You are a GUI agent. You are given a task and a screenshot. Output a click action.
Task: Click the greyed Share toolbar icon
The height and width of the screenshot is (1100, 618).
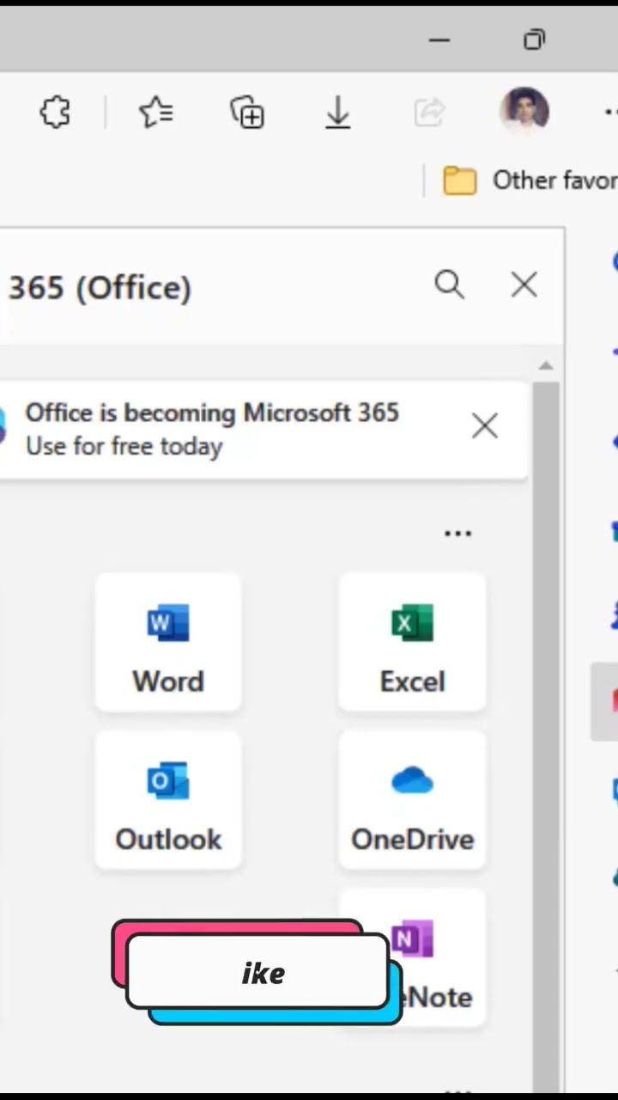click(429, 113)
